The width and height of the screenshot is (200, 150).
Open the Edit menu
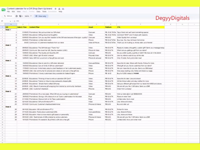coord(13,11)
